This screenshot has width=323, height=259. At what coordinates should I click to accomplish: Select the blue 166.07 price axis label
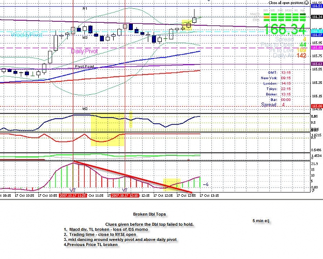[x=317, y=35]
